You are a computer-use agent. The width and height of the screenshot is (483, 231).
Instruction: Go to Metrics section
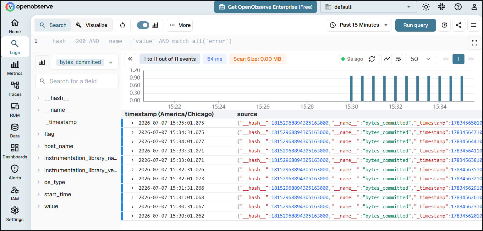pyautogui.click(x=15, y=68)
